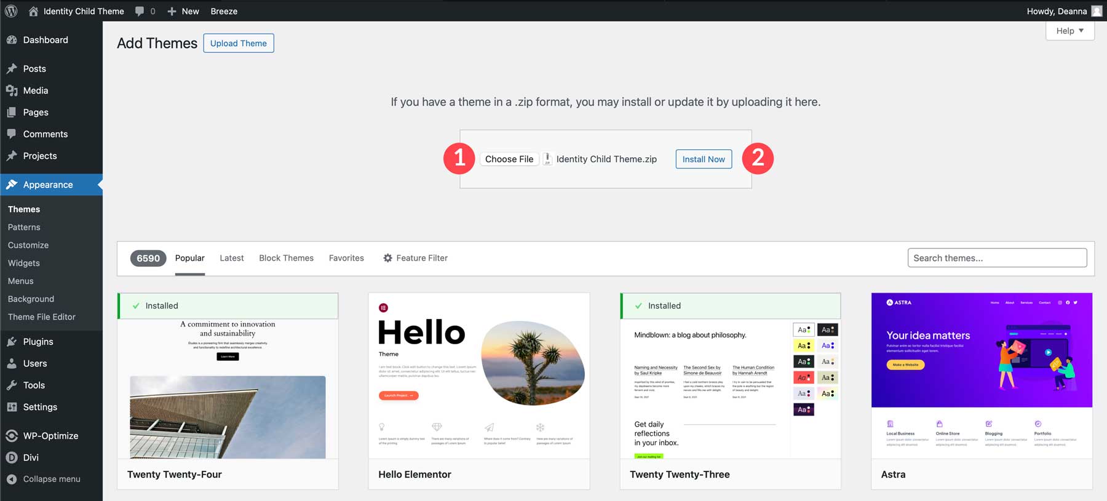
Task: Click the Media icon in sidebar
Action: (x=12, y=90)
